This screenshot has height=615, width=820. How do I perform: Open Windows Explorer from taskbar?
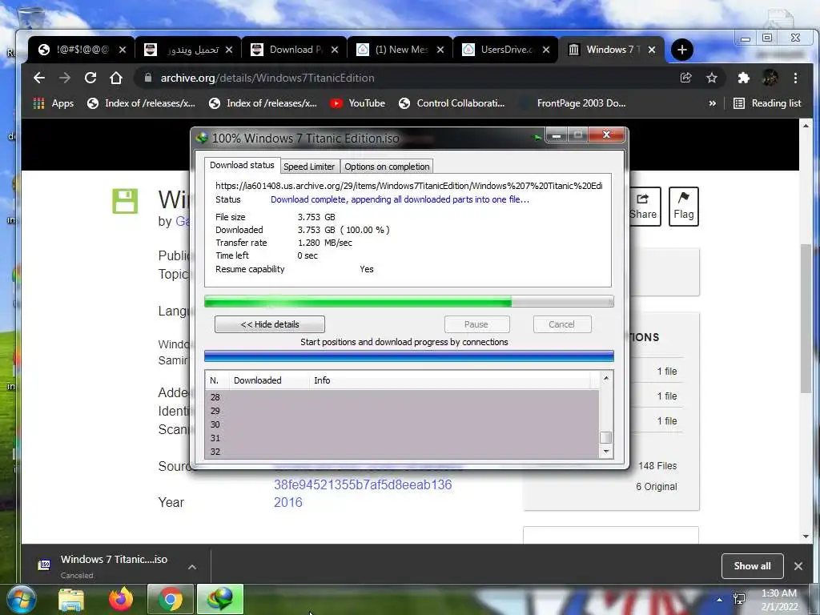point(71,600)
